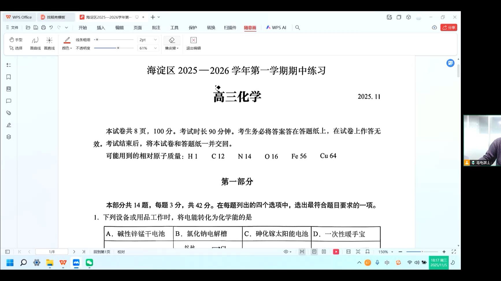Click 回到第1页 in status bar

tap(102, 252)
